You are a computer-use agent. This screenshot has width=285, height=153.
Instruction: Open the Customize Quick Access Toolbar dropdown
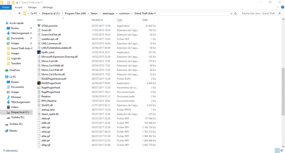(17, 3)
